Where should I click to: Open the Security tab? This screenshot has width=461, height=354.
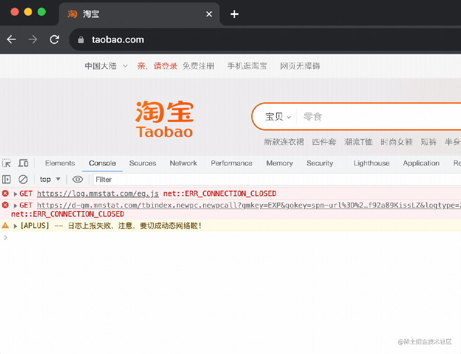(320, 163)
